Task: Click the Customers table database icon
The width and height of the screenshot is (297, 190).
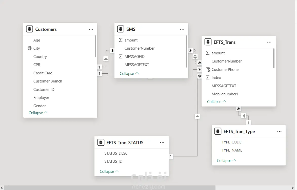Action: point(30,29)
